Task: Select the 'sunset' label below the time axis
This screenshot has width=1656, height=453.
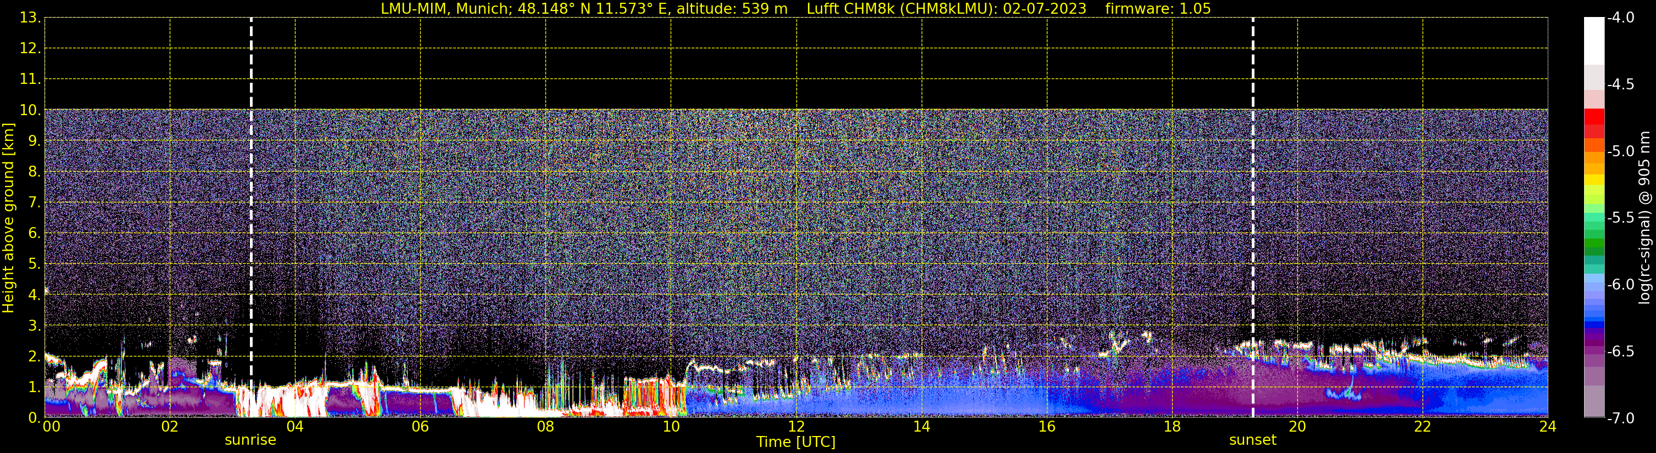Action: click(x=1252, y=440)
